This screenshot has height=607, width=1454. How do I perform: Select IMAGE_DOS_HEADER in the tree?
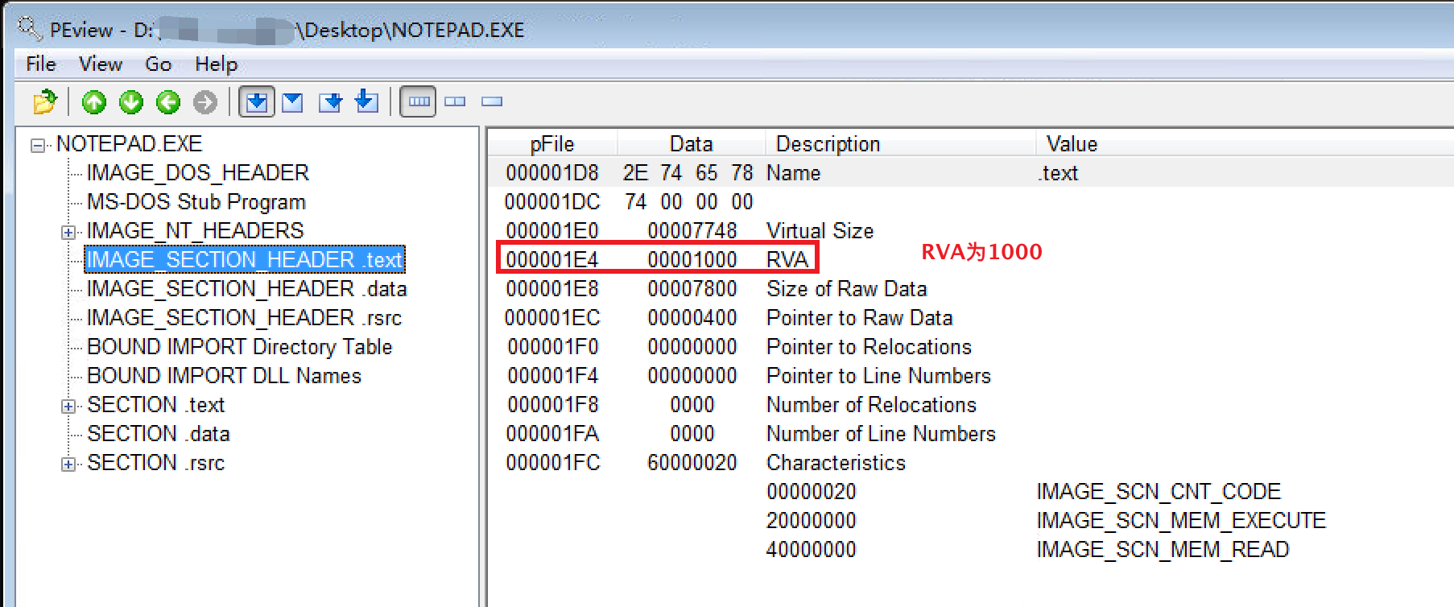click(197, 173)
